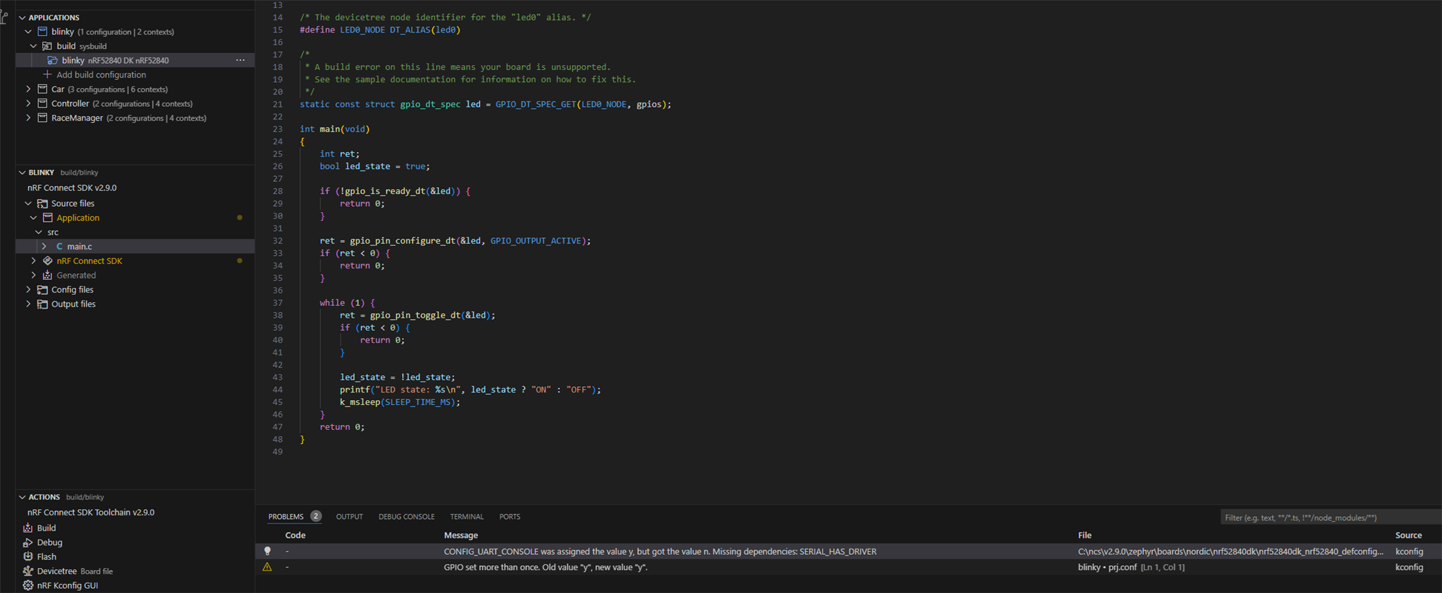Click the Output files folder icon
This screenshot has height=593, width=1442.
point(42,304)
